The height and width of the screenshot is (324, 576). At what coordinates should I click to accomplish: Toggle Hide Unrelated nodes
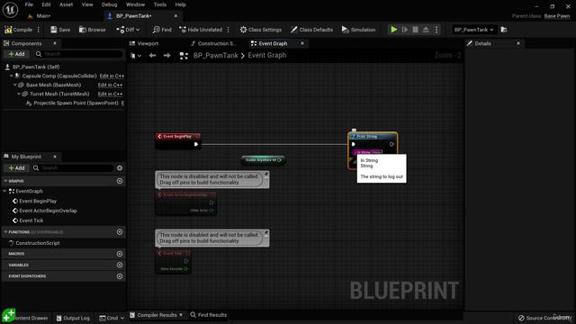[201, 30]
